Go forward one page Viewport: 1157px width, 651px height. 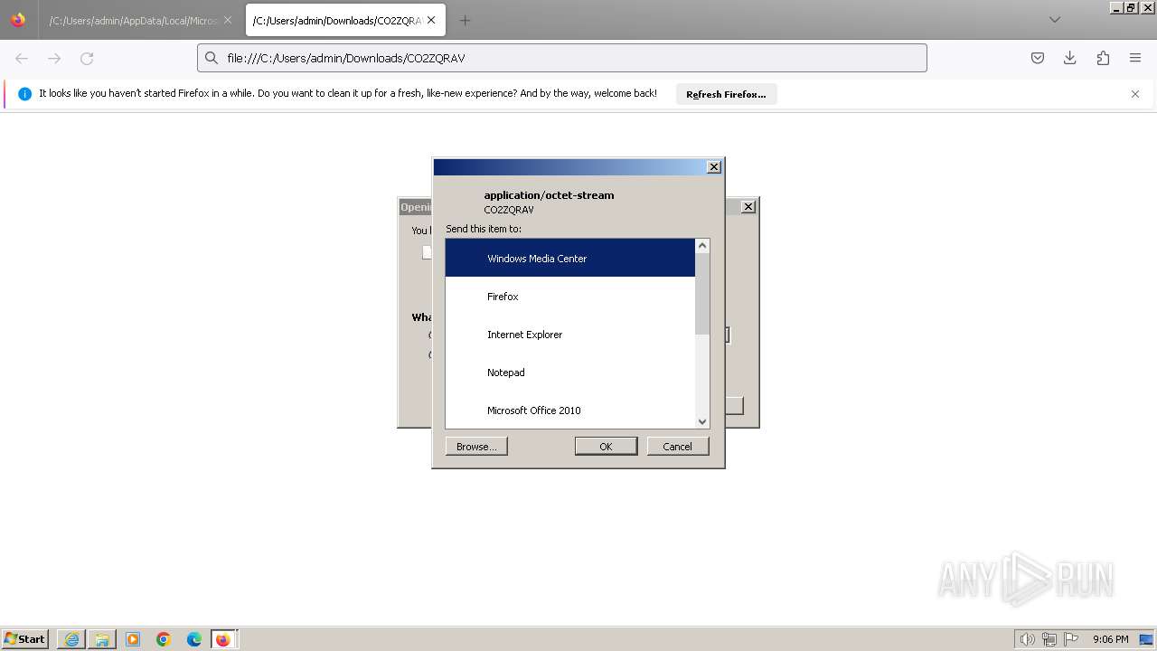coord(54,58)
